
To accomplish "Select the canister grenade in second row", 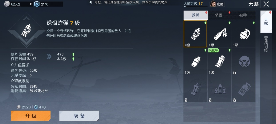I will 195,61.
